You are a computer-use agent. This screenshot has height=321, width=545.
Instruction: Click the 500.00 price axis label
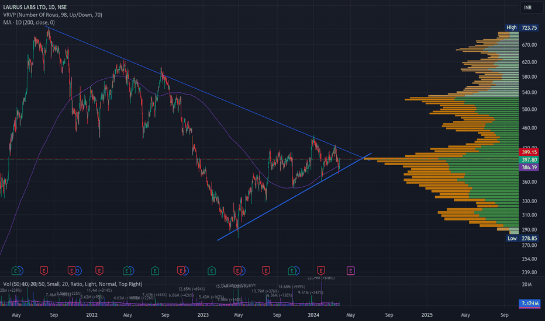pos(529,109)
